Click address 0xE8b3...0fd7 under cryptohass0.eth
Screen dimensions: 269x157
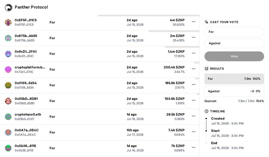point(25,119)
